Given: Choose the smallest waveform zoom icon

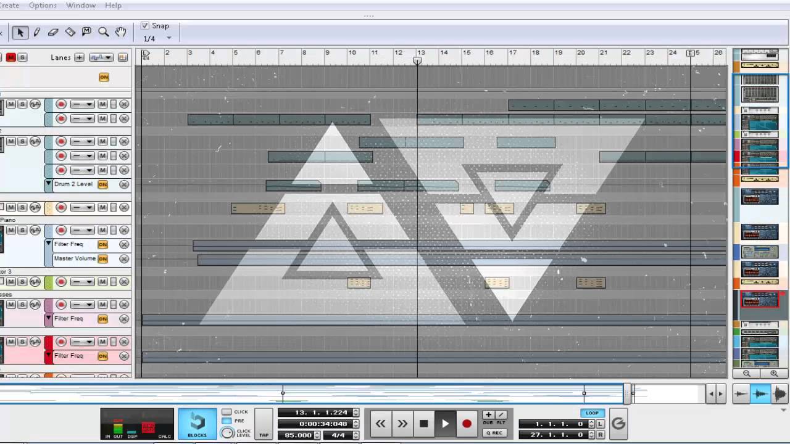Looking at the screenshot, I should pos(741,393).
